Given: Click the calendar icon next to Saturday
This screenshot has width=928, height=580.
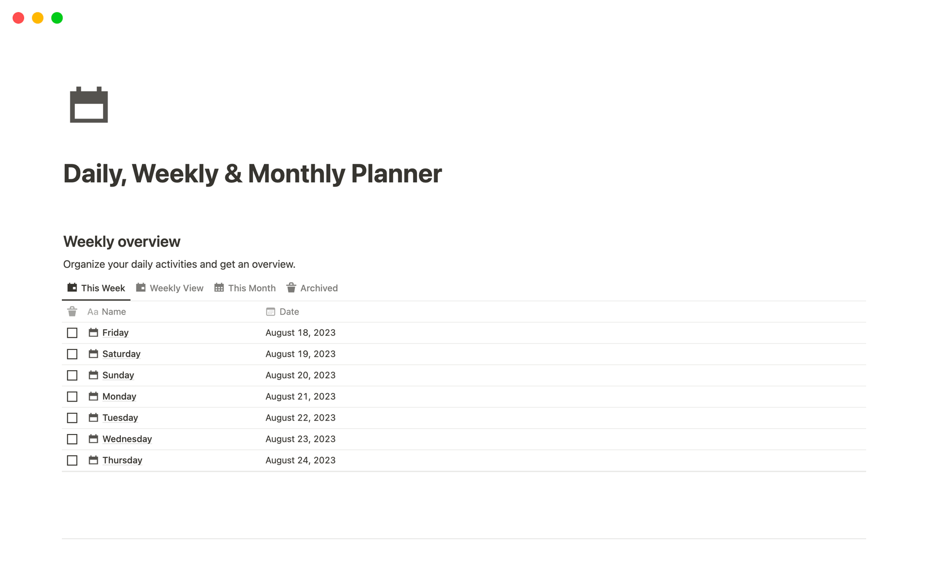Looking at the screenshot, I should [94, 353].
